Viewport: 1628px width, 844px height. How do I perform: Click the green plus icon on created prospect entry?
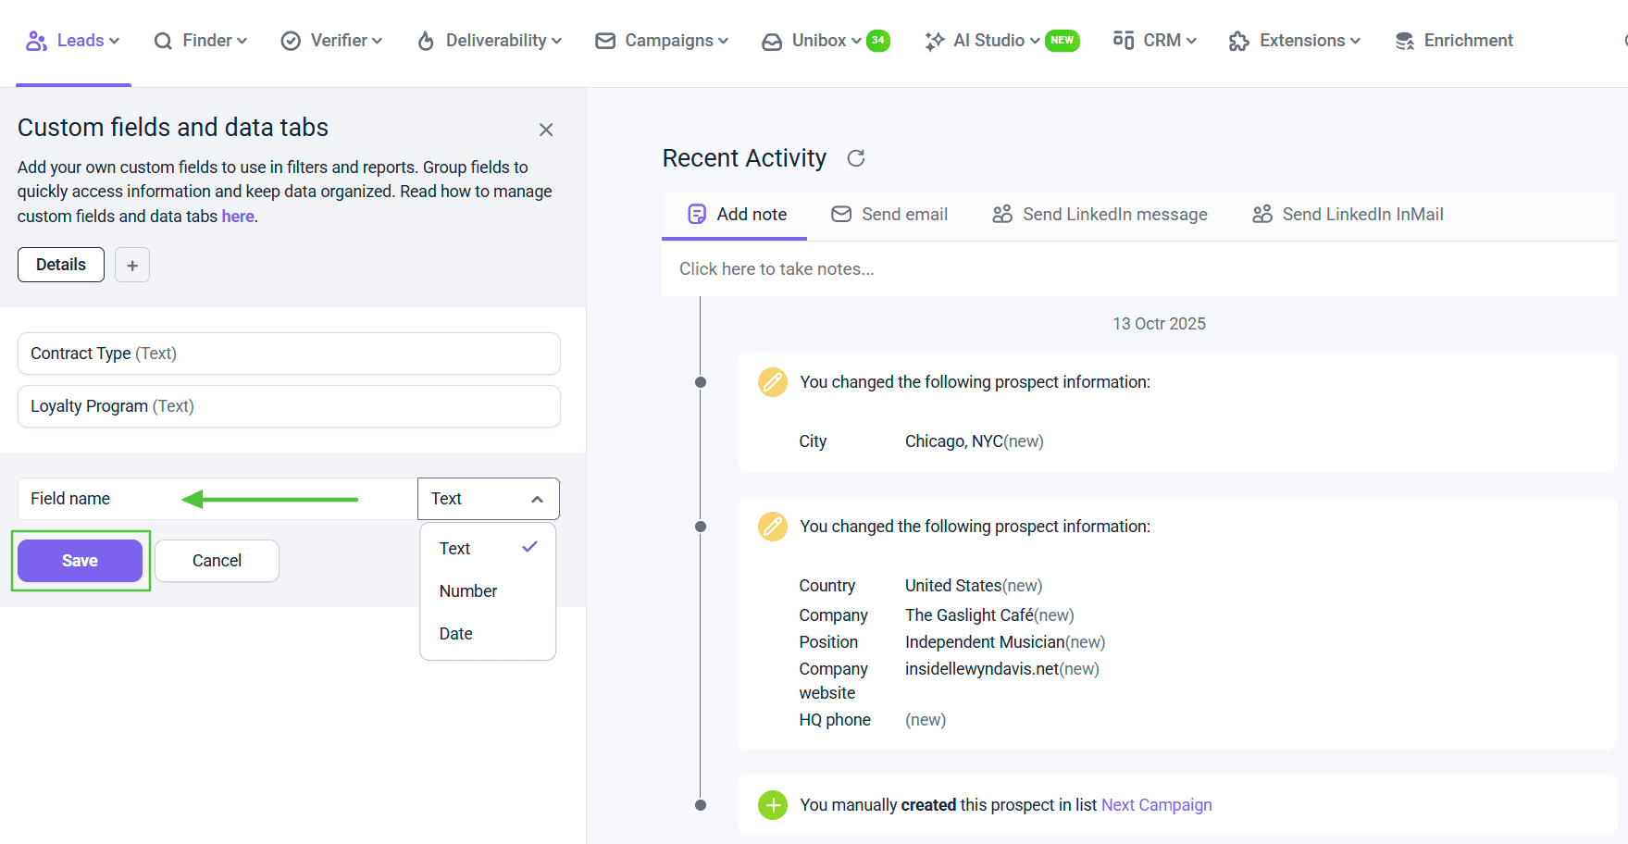click(772, 805)
